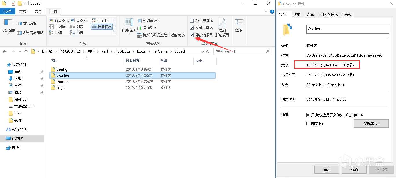This screenshot has width=396, height=178.
Task: Switch to Details view layout
Action: (x=102, y=27)
